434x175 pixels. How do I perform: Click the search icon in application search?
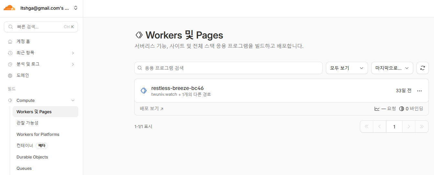(140, 68)
